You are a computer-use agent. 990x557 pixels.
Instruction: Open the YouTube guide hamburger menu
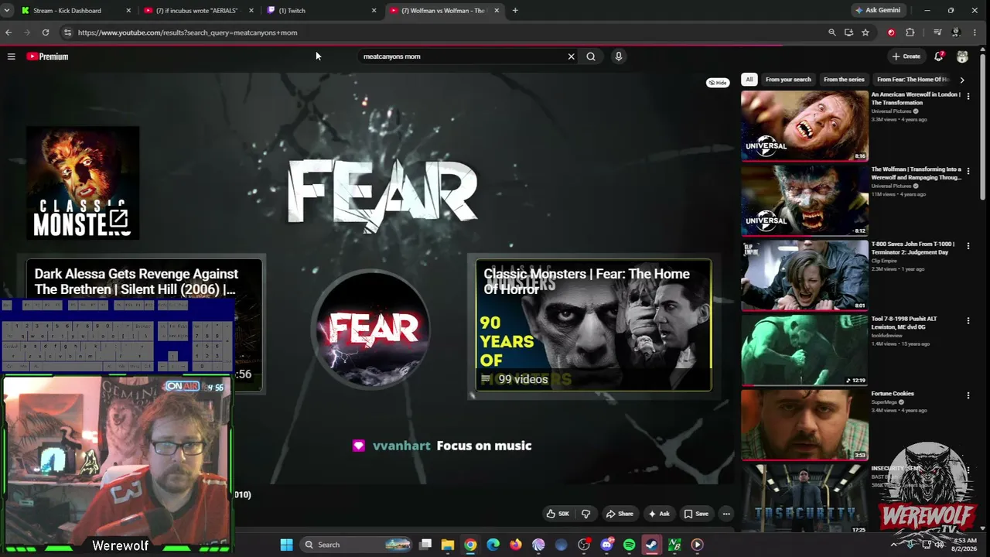pyautogui.click(x=11, y=56)
